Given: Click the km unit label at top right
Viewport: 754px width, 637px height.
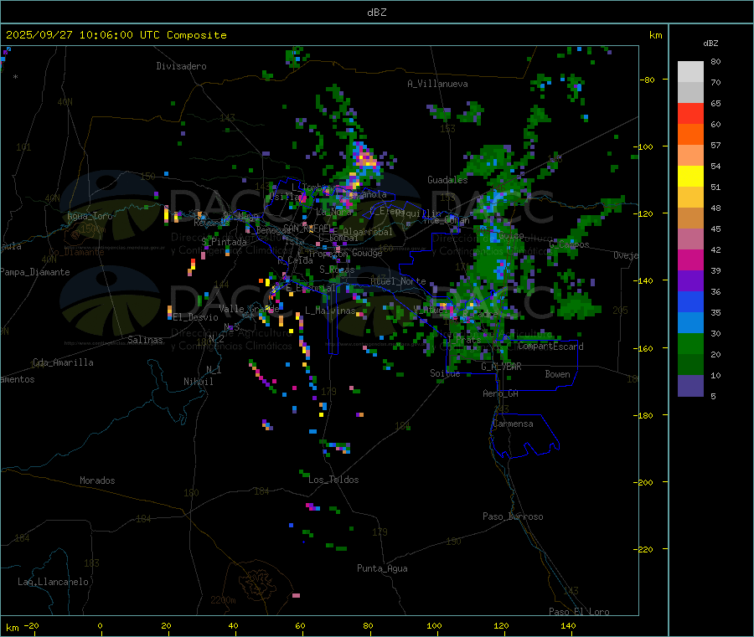Looking at the screenshot, I should click(x=655, y=35).
